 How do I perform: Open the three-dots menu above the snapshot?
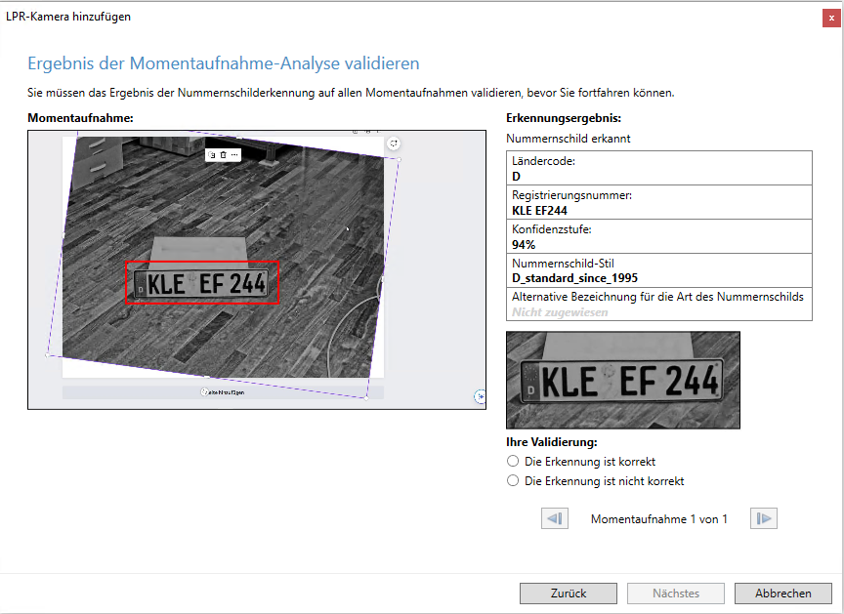[x=233, y=155]
